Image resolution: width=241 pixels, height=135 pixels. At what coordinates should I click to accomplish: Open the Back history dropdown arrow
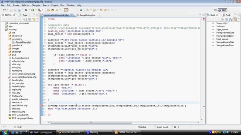[108, 10]
